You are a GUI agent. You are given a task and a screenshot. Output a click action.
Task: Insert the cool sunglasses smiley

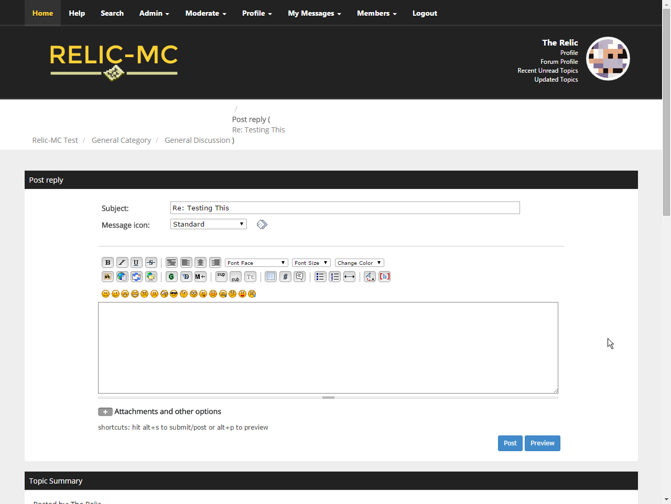tap(174, 294)
